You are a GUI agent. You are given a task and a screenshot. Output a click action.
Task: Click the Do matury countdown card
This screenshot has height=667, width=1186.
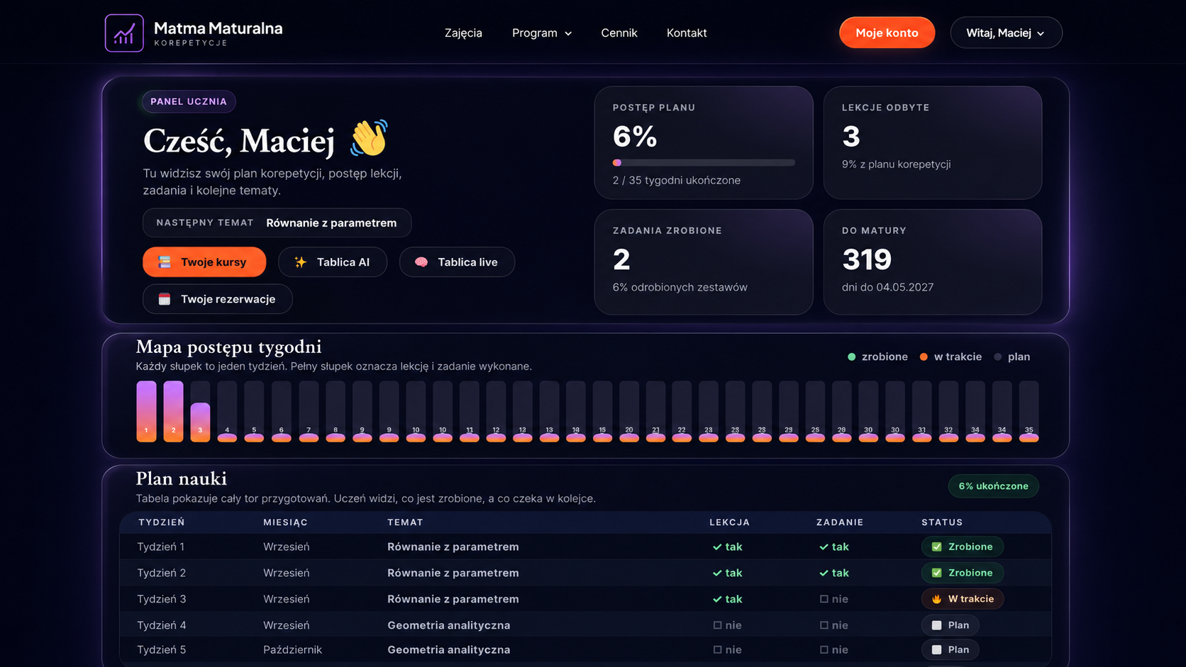point(933,262)
